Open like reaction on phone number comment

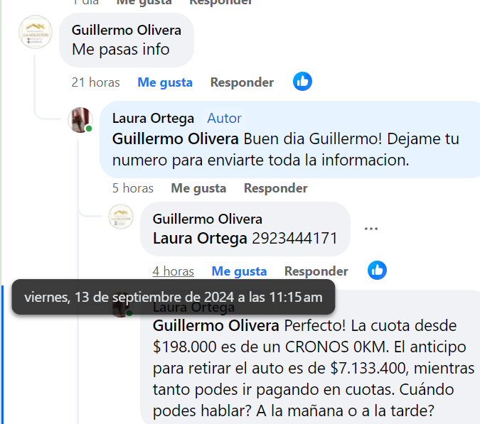coord(377,270)
